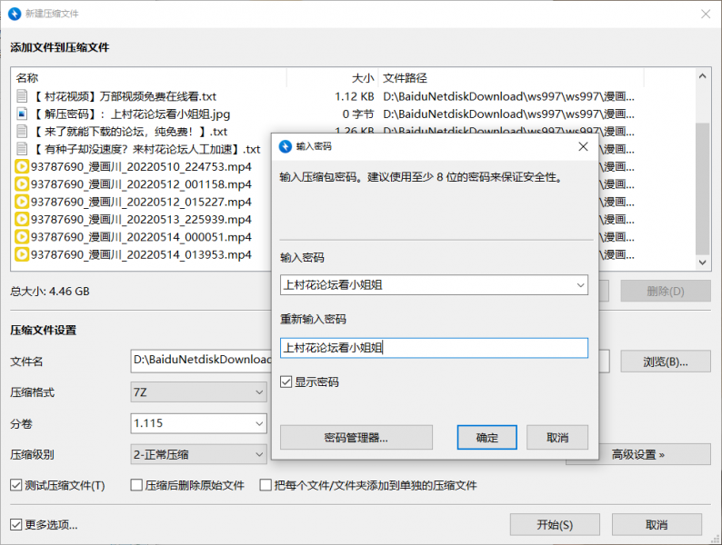
Task: Close the 输入密码 dialog with the X
Action: (x=582, y=146)
